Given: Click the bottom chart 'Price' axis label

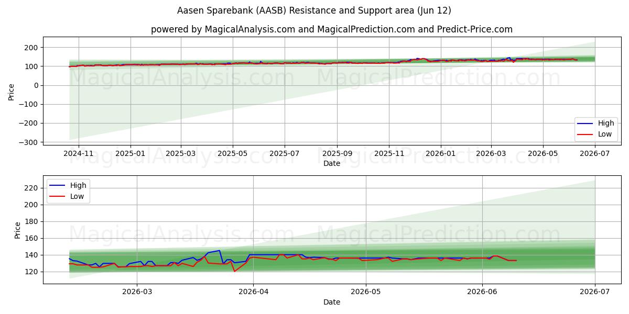Looking at the screenshot, I should point(18,229).
